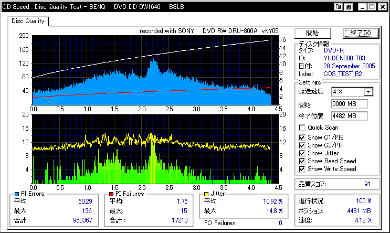Close the CD Speed window
The width and height of the screenshot is (390, 233).
pos(383,7)
